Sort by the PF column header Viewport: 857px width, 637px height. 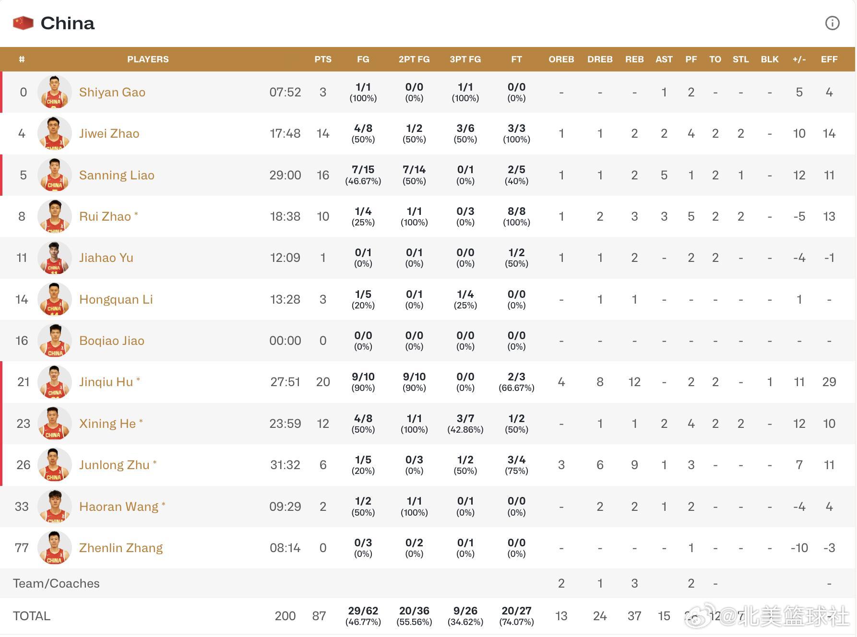[x=691, y=59]
